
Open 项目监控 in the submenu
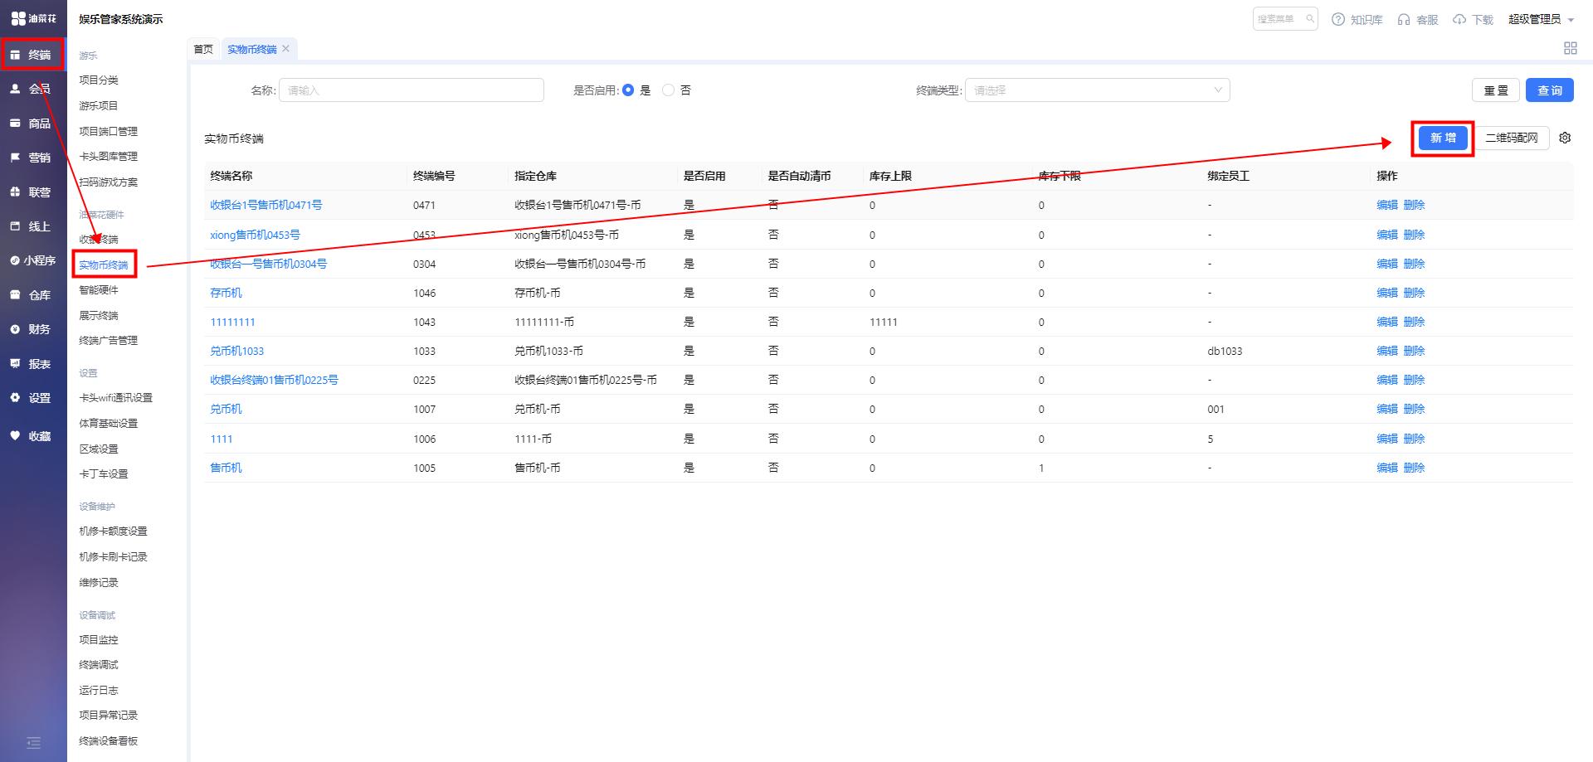[99, 640]
